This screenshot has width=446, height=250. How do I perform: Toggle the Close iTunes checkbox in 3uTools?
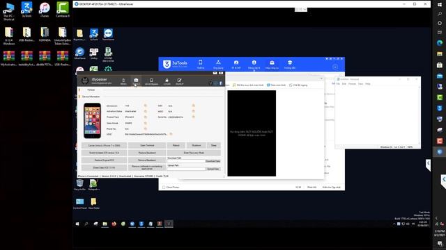164,187
